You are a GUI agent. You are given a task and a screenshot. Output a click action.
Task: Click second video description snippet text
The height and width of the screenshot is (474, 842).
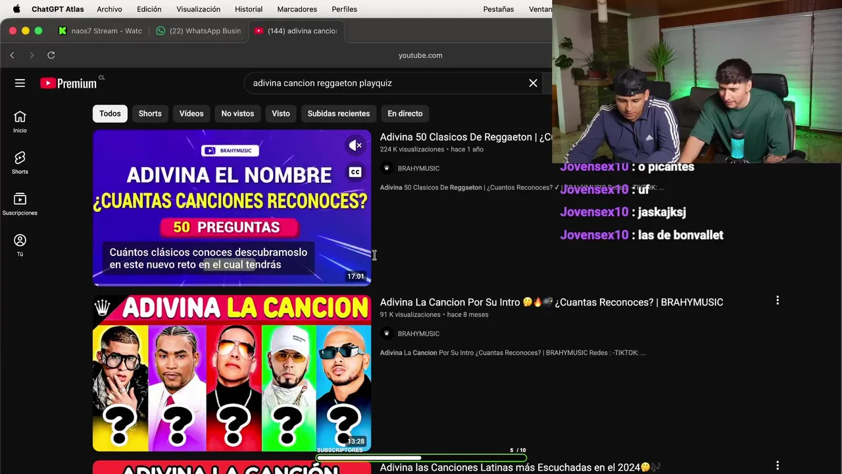click(512, 353)
